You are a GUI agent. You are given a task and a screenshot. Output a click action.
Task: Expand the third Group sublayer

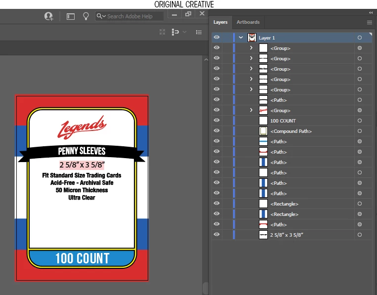pyautogui.click(x=251, y=69)
